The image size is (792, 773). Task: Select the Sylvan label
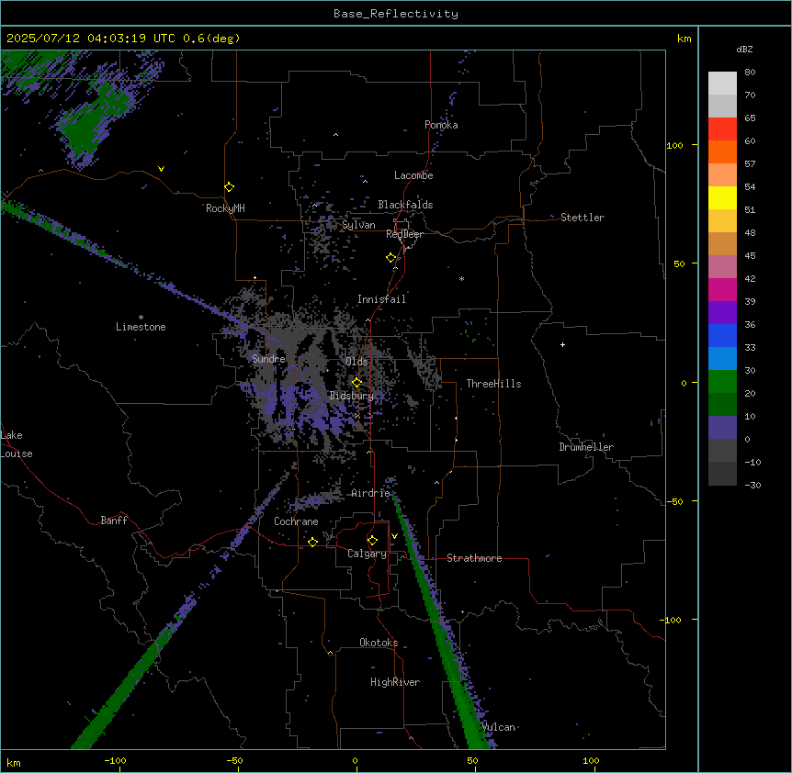(358, 225)
